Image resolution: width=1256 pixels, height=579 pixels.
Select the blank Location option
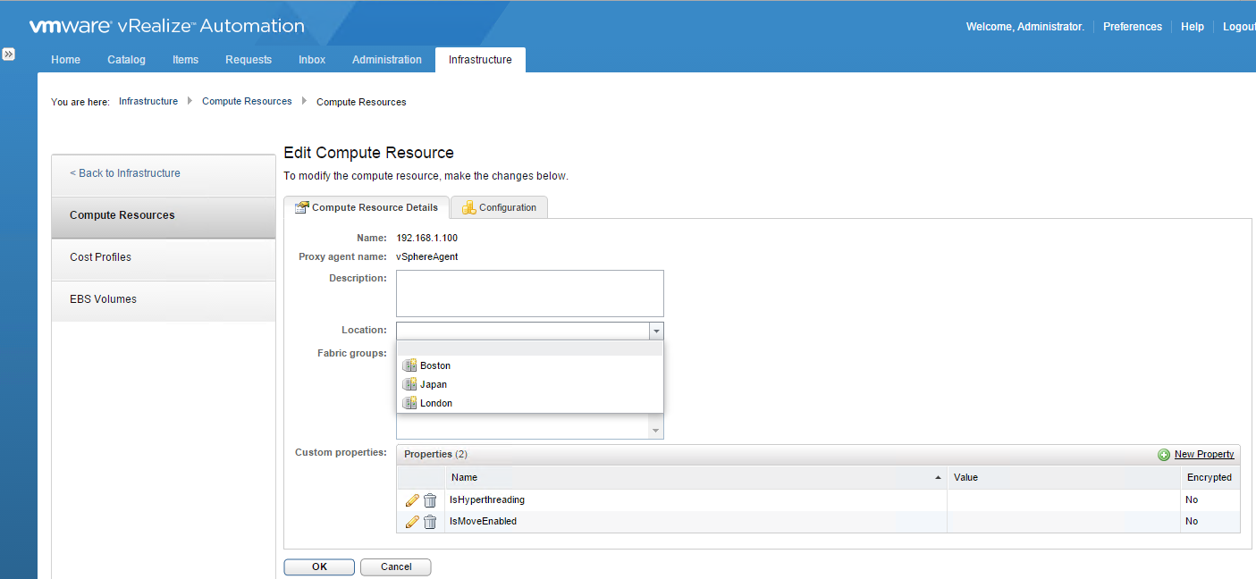point(530,348)
